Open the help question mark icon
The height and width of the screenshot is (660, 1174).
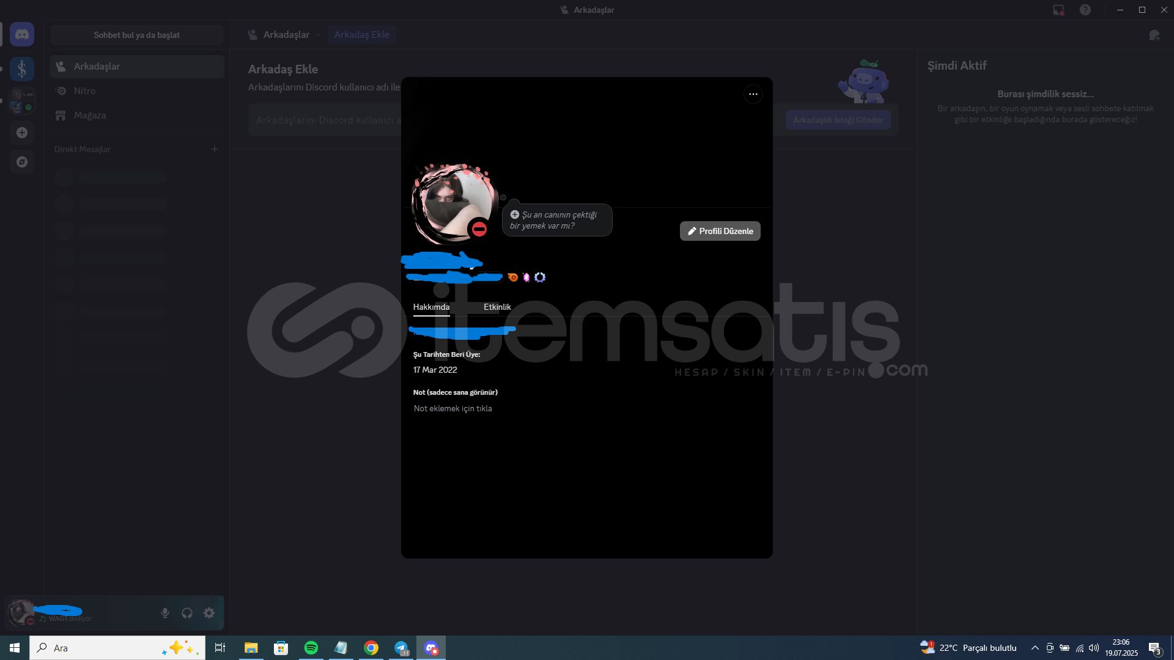[x=1085, y=10]
